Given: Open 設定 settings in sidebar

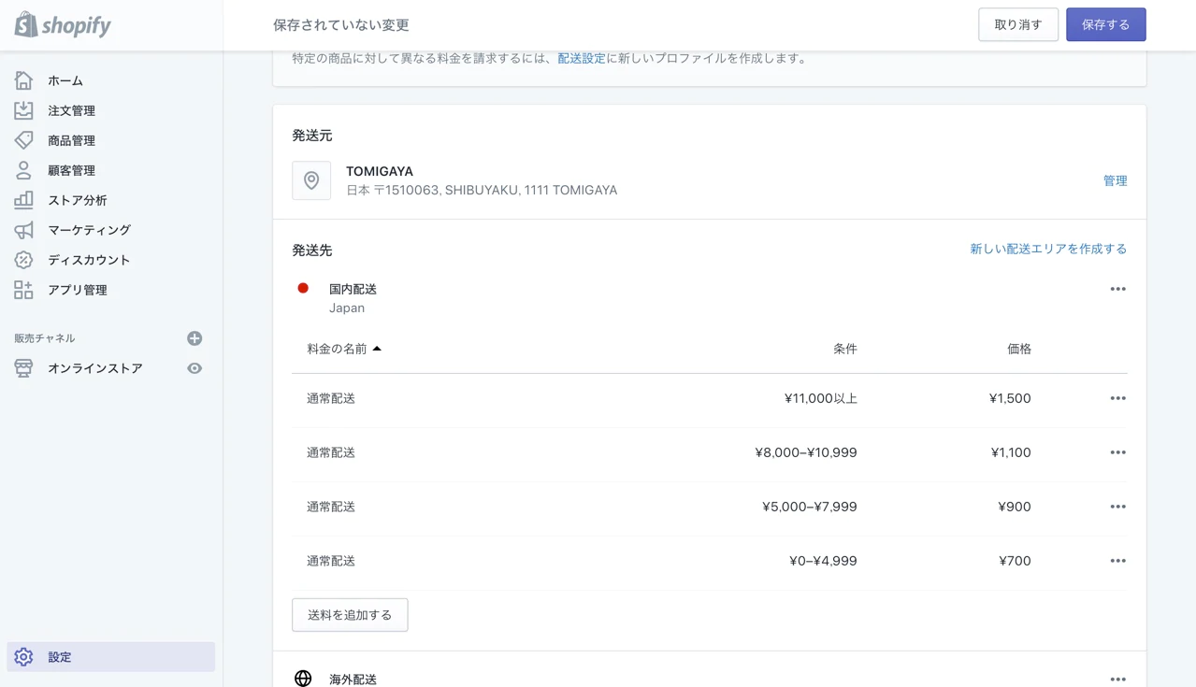Looking at the screenshot, I should pyautogui.click(x=60, y=657).
